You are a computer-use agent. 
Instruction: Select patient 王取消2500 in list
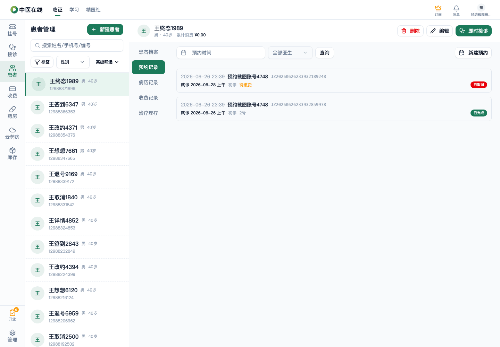77,338
